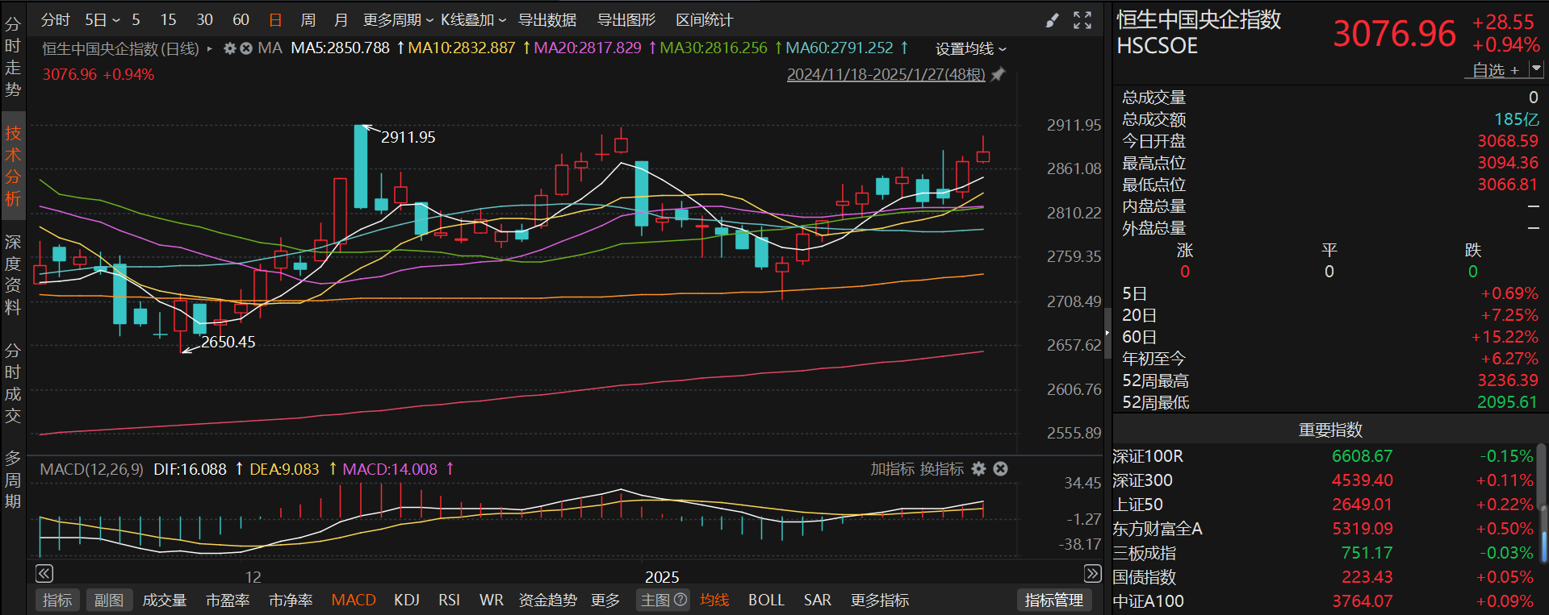The height and width of the screenshot is (615, 1549).
Task: Open 中证A100 index row
Action: click(1324, 601)
